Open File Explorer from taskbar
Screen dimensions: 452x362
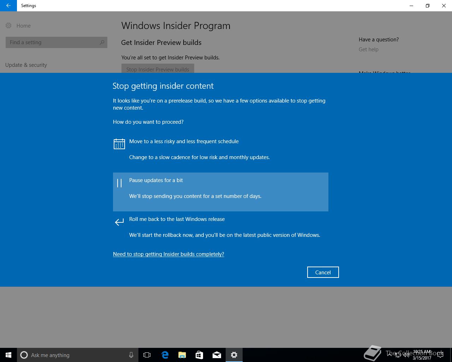(182, 355)
